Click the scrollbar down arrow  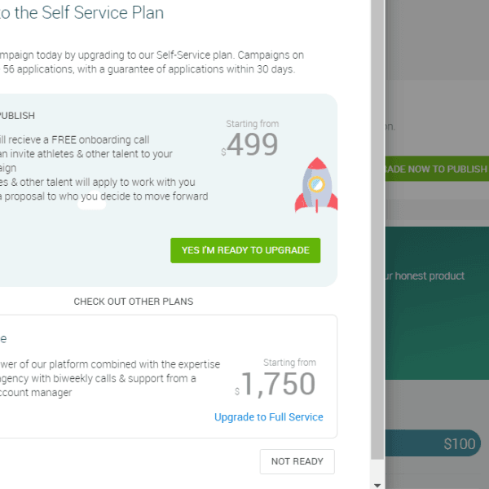coord(377,483)
